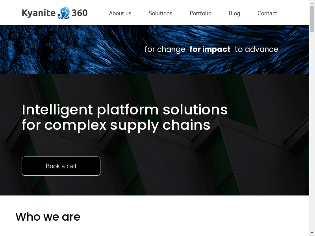The height and width of the screenshot is (236, 315).
Task: Click the scrollbar down arrow
Action: coord(312,233)
